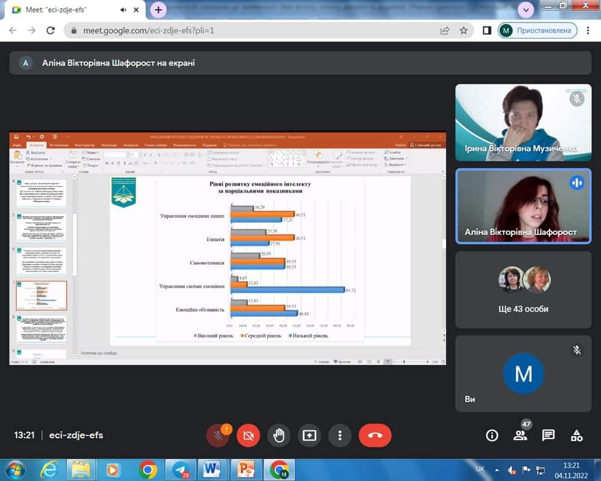The height and width of the screenshot is (481, 601).
Task: Bookmark this page with star icon
Action: 463,31
